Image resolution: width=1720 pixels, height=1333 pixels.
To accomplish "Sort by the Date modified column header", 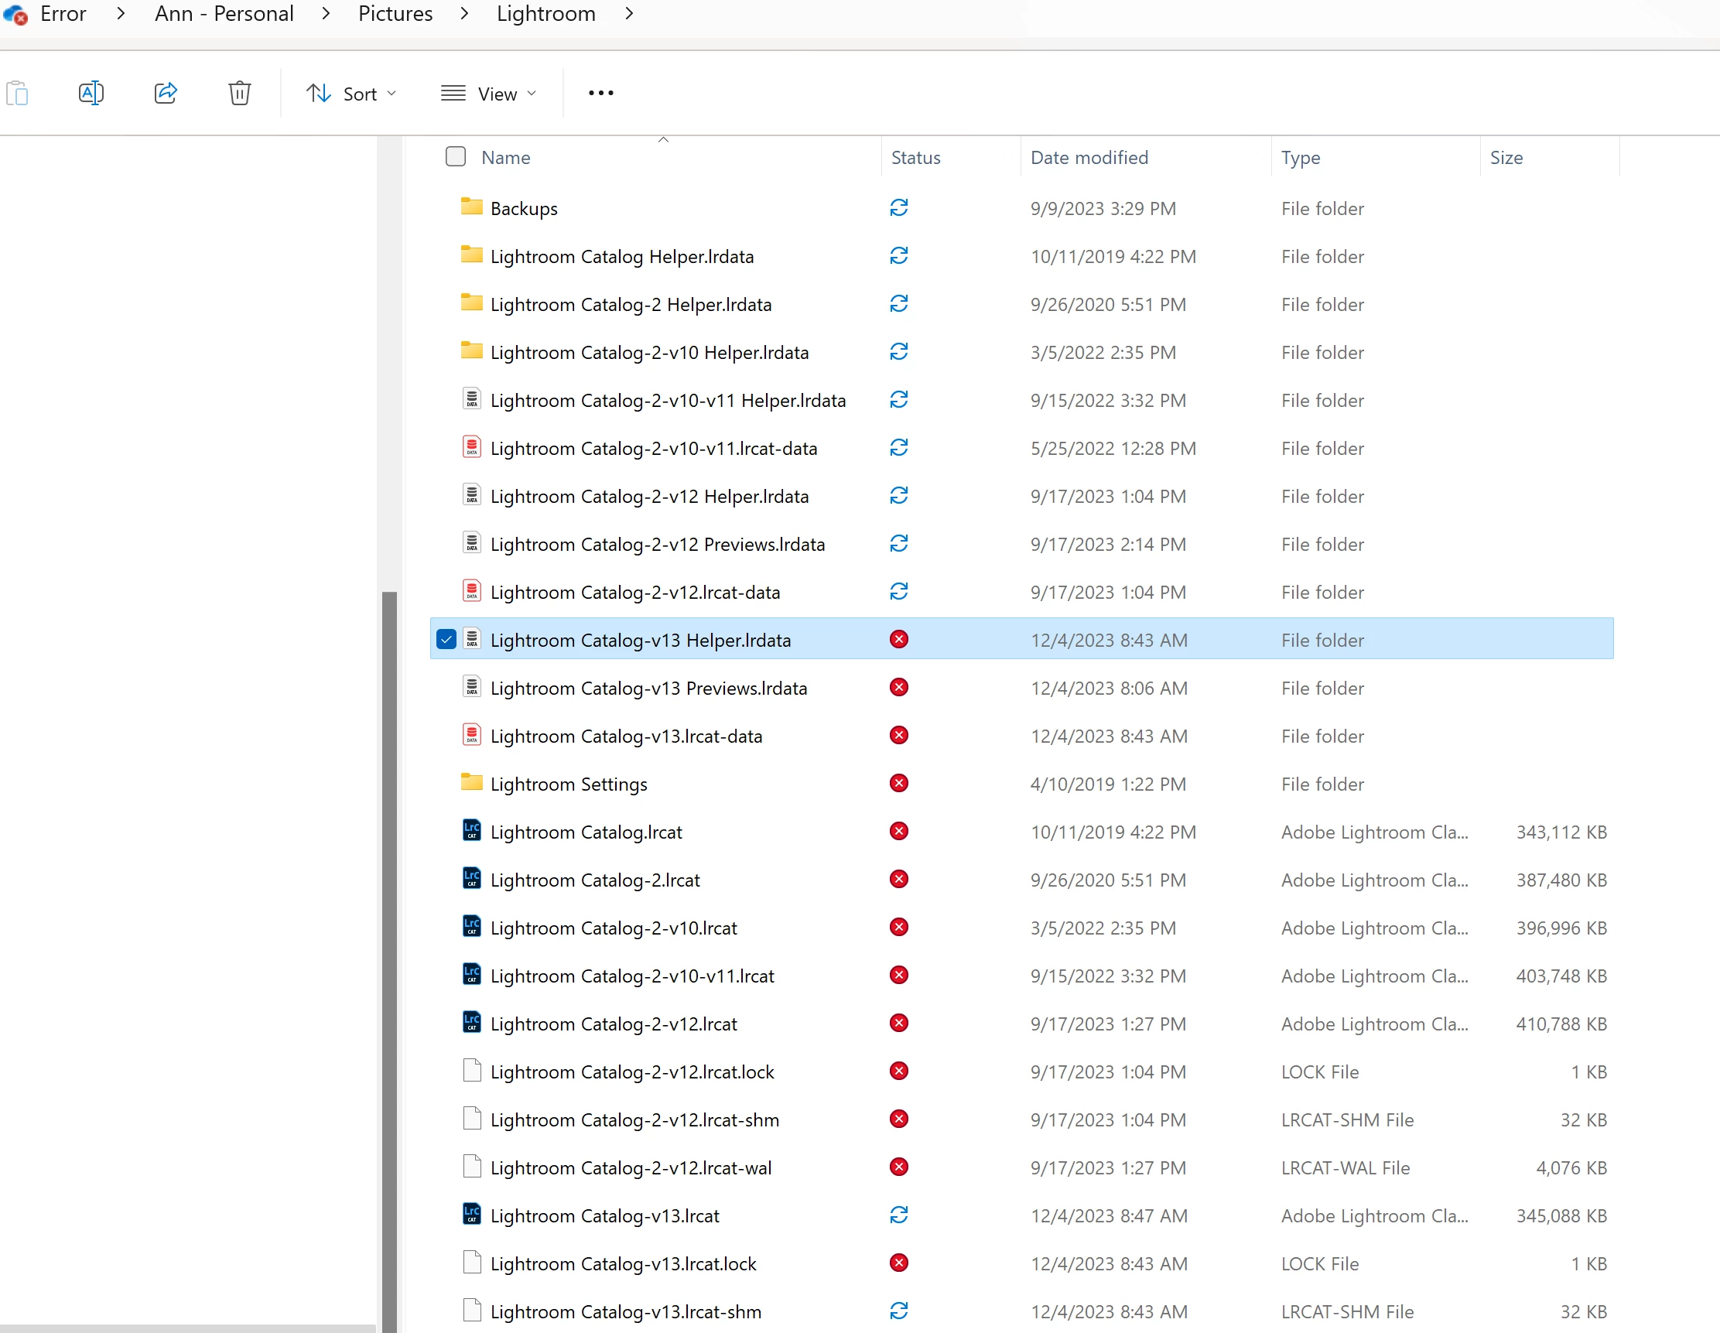I will click(1089, 158).
